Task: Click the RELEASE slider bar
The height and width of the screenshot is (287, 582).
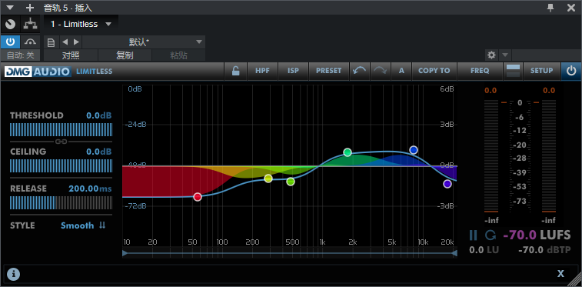Action: (x=61, y=202)
